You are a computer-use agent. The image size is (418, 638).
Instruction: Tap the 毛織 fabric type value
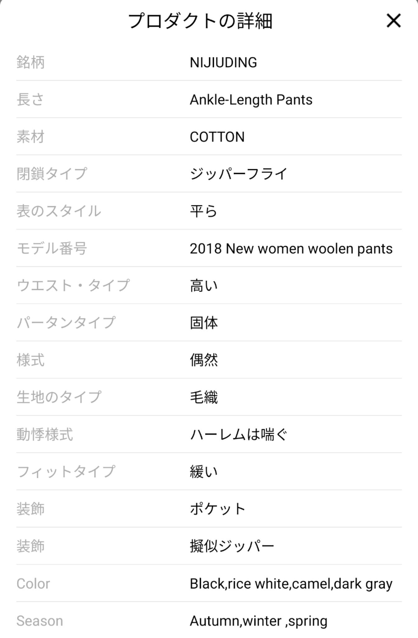tap(204, 397)
